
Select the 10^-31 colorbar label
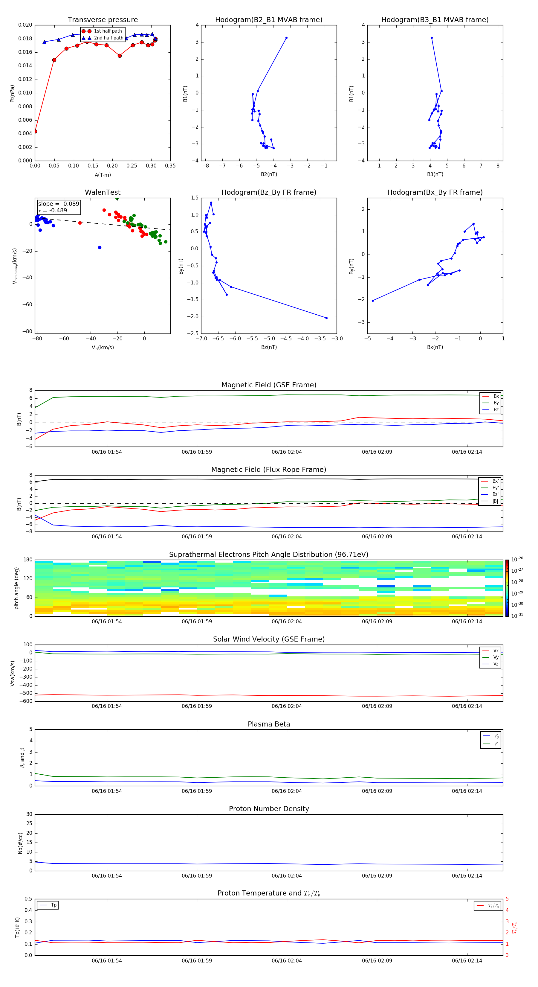517,616
